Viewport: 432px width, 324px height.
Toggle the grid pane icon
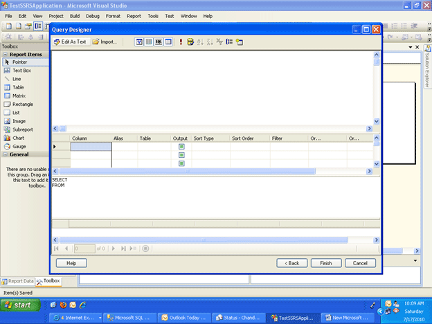point(149,42)
